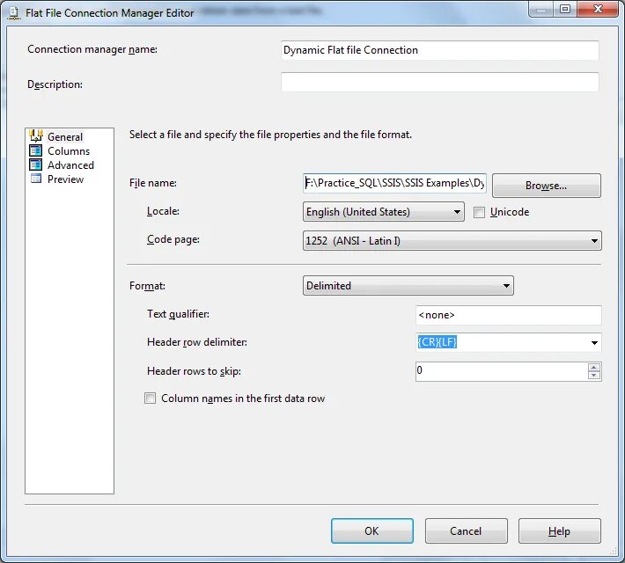Viewport: 625px width, 563px height.
Task: Click the Preview page icon
Action: [36, 179]
